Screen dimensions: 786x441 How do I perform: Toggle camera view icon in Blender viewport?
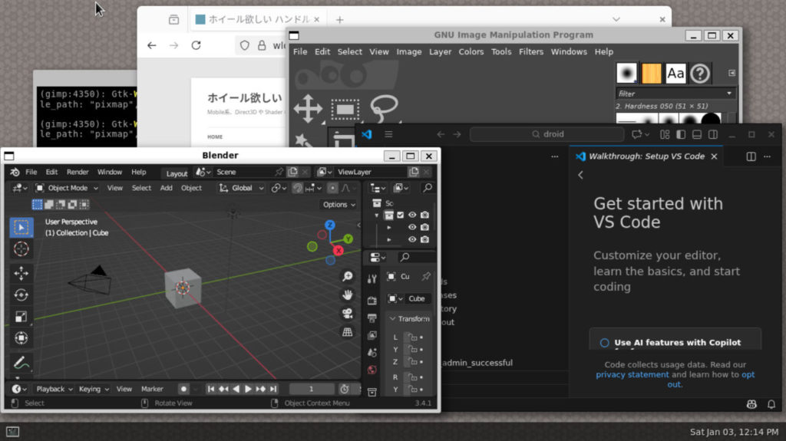tap(348, 313)
